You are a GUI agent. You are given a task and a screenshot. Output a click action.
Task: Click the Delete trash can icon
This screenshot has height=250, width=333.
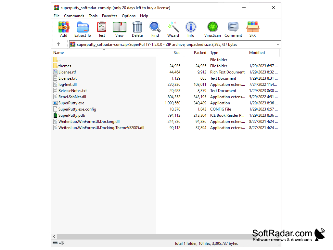(137, 29)
